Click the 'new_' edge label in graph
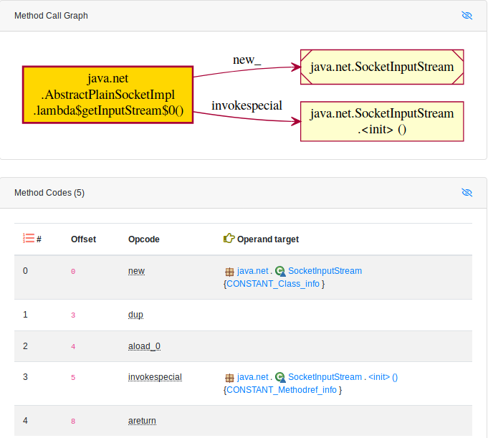Image resolution: width=488 pixels, height=438 pixels. click(x=247, y=59)
